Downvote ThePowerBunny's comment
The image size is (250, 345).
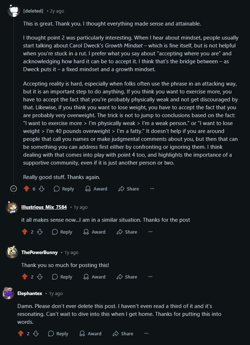[x=40, y=277]
